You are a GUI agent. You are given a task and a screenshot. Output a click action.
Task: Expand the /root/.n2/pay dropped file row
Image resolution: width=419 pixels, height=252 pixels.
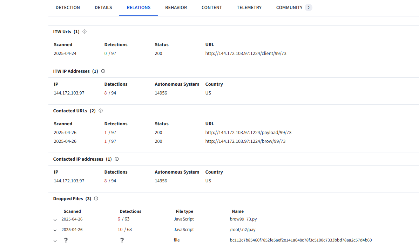coord(55,230)
